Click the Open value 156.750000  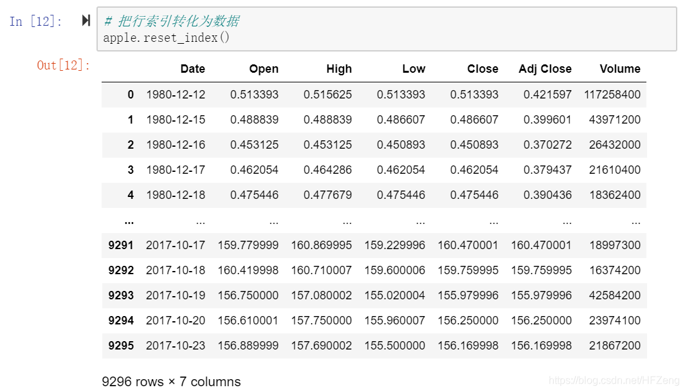point(248,295)
